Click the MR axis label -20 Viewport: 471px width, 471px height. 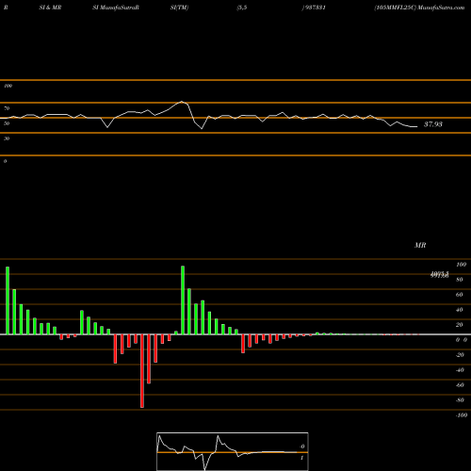(460, 355)
